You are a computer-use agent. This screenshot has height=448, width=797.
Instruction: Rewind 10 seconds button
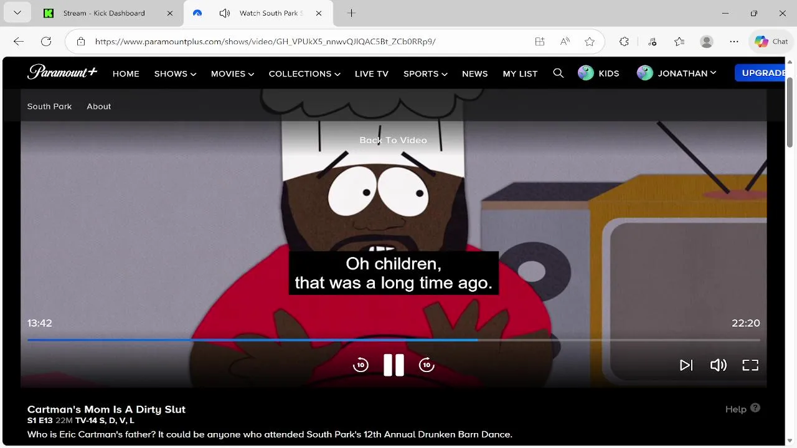pos(361,365)
